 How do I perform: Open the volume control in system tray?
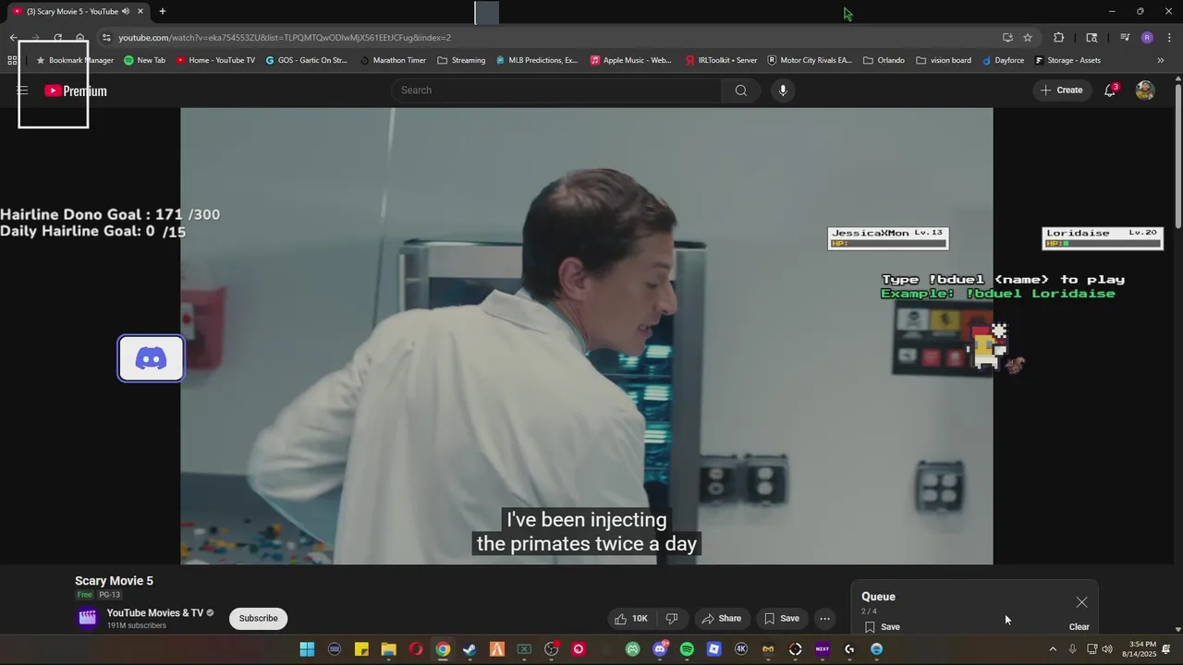coord(1107,649)
